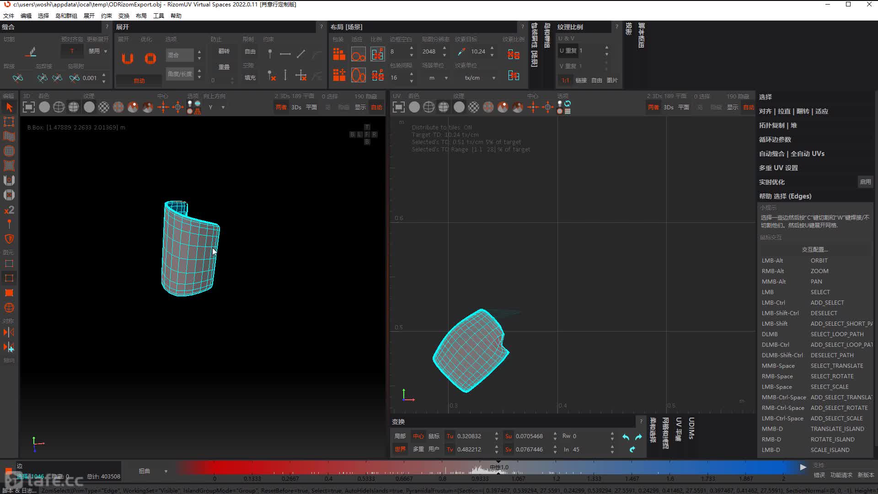The width and height of the screenshot is (878, 494).
Task: Click the orange Optimize icon
Action: 150,59
